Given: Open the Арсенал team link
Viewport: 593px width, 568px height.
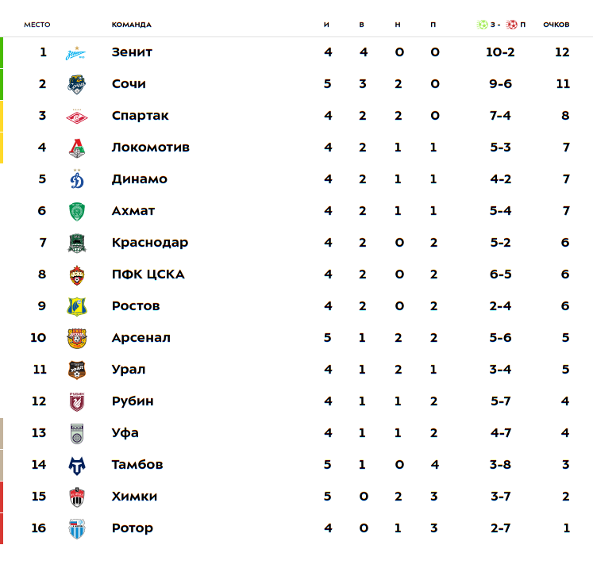Looking at the screenshot, I should 141,338.
